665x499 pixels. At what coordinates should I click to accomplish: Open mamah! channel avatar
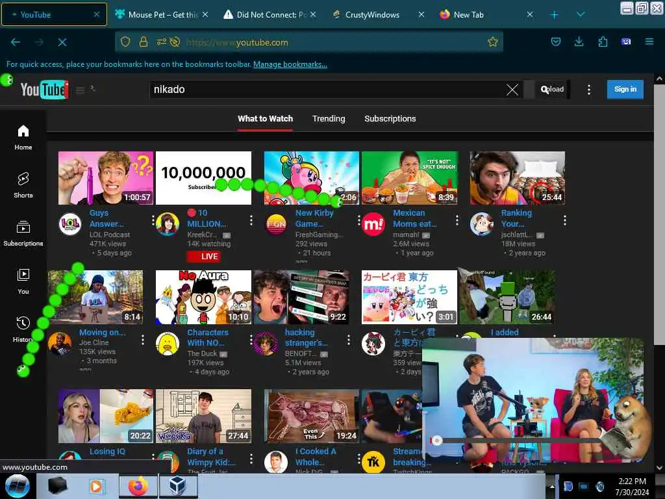click(373, 224)
